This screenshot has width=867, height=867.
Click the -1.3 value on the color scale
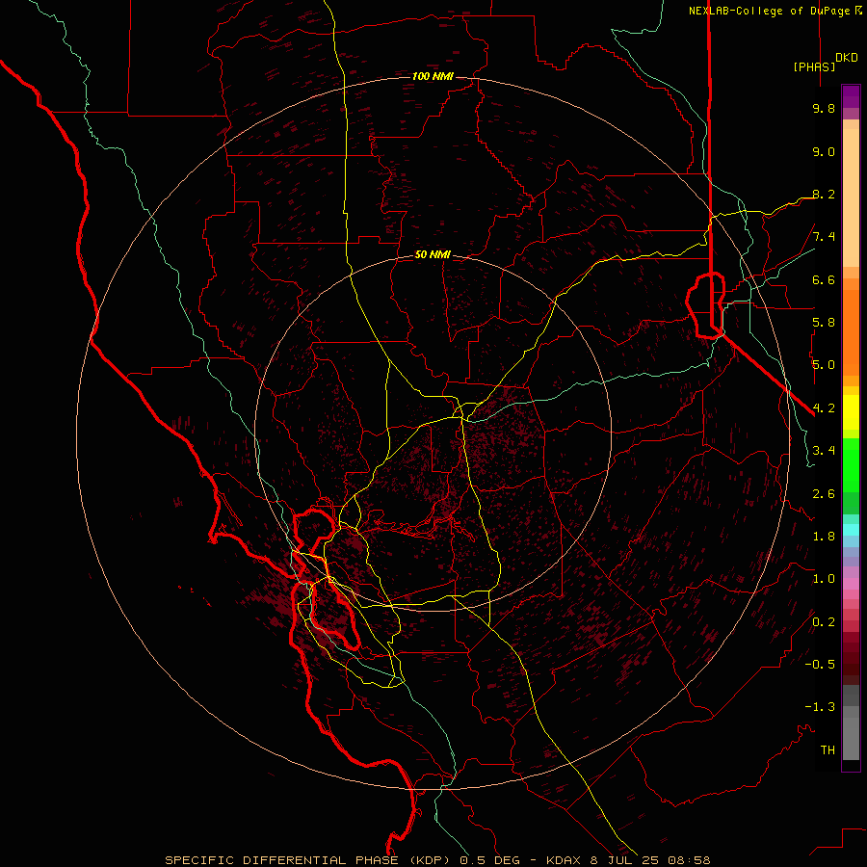820,707
